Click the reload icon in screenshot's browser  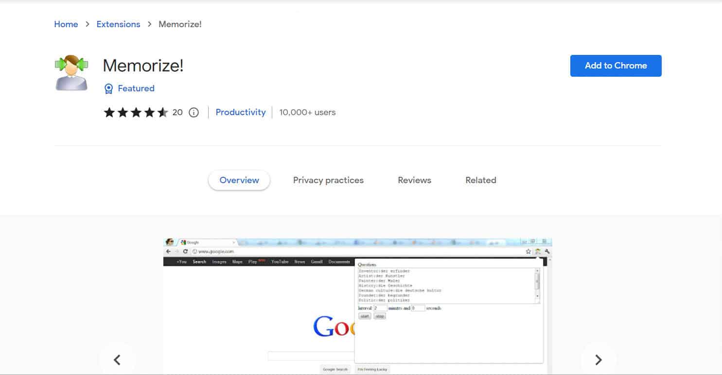coord(185,252)
